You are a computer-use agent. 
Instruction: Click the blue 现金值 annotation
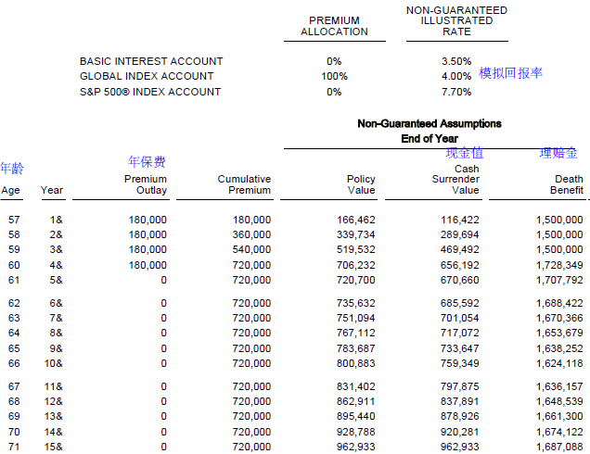(465, 153)
